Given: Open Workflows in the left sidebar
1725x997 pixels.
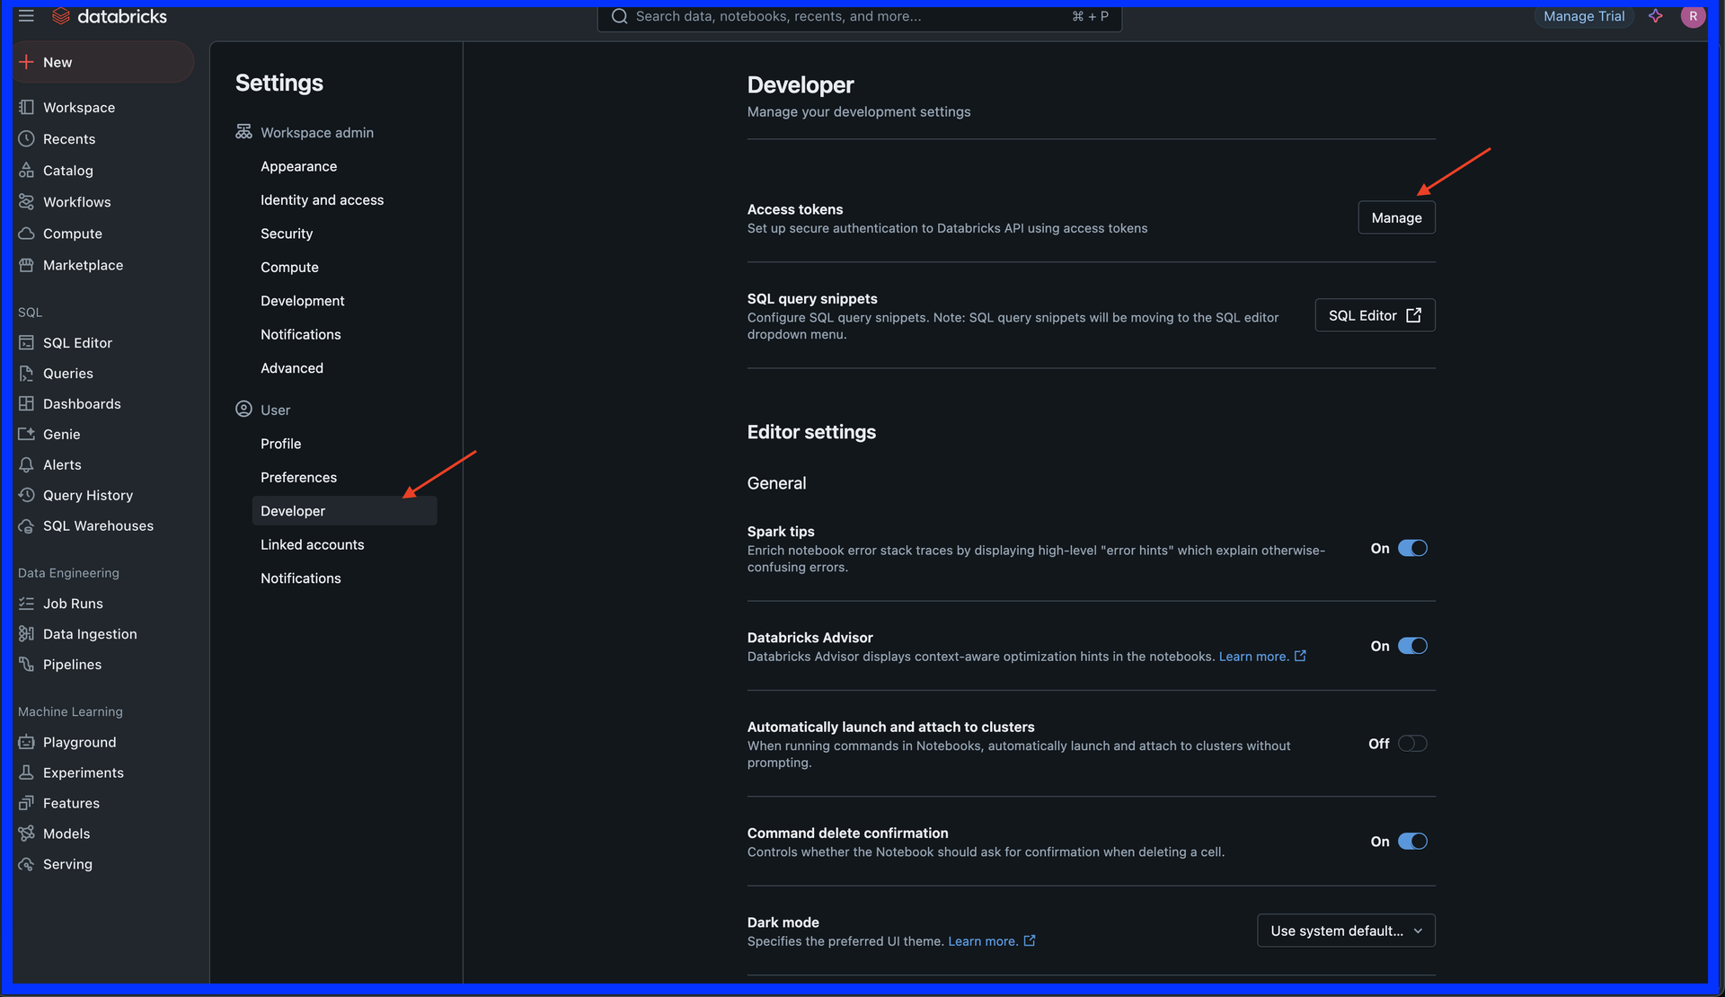Looking at the screenshot, I should click(76, 202).
